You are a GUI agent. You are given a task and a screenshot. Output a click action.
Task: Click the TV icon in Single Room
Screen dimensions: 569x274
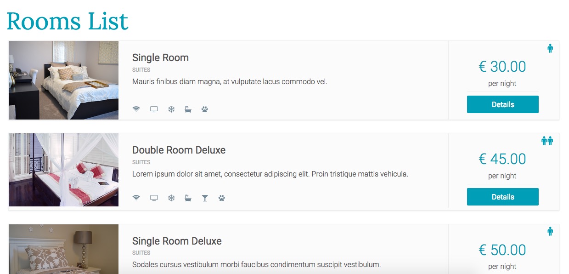(x=154, y=109)
